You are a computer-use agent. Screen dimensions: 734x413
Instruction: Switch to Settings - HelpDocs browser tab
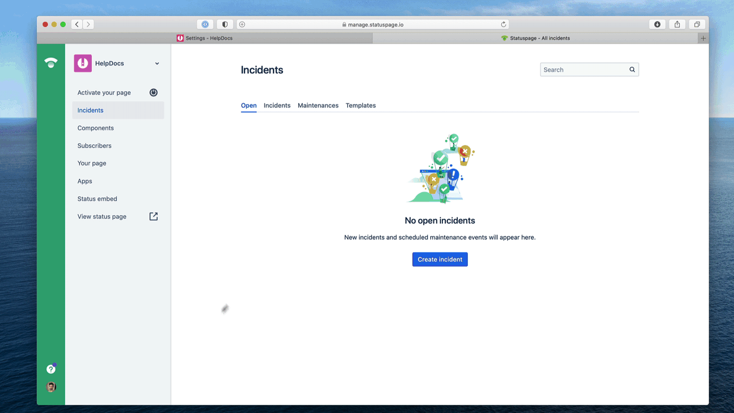point(205,38)
